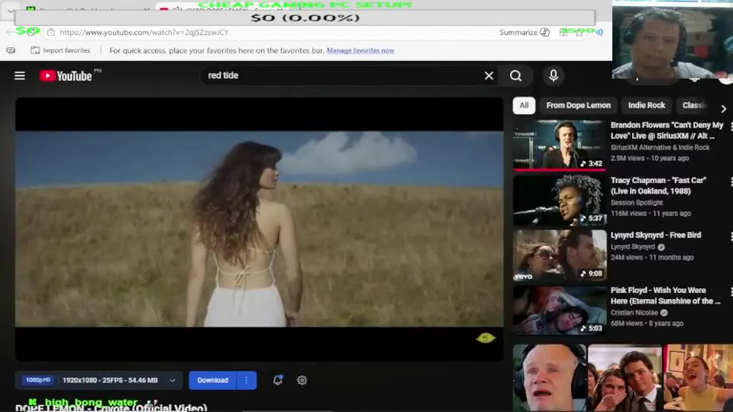Show more chips with right arrow
733x412 pixels.
click(723, 108)
